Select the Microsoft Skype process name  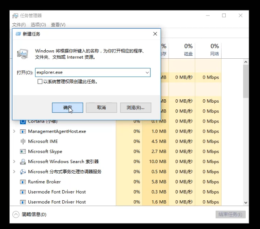(45, 151)
